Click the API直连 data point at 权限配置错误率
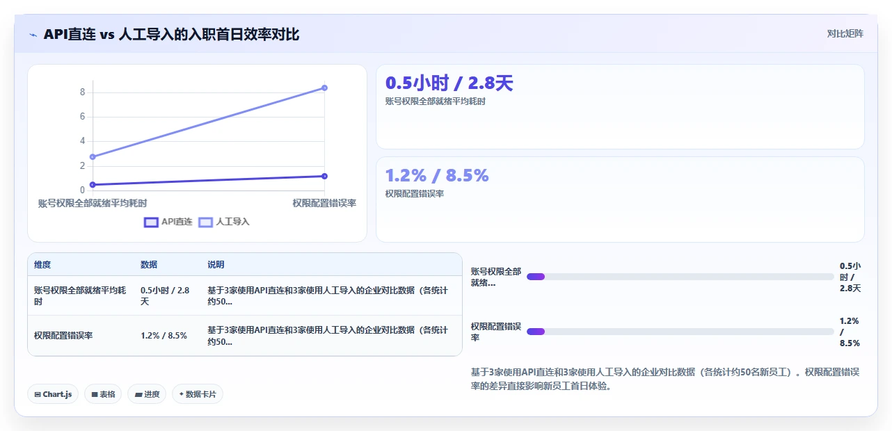The image size is (892, 431). coord(324,176)
